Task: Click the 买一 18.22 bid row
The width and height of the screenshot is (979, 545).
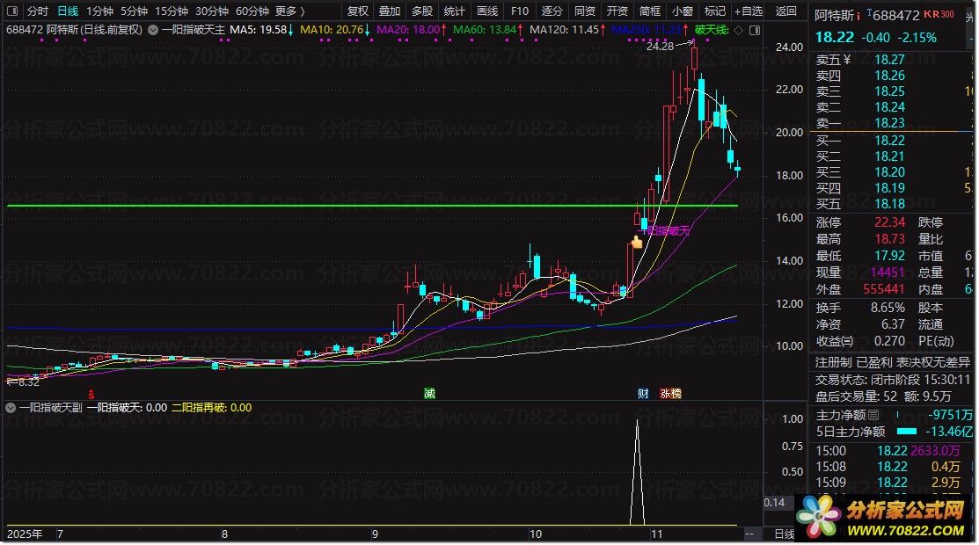Action: click(x=889, y=141)
